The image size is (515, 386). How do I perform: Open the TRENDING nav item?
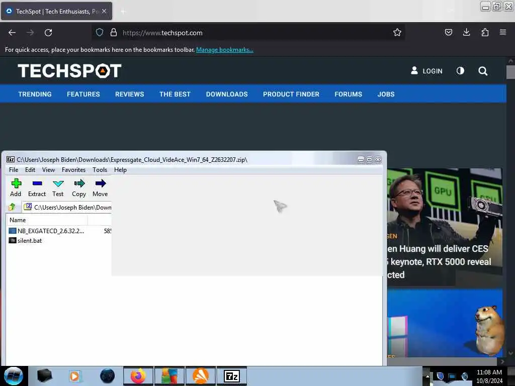[35, 94]
